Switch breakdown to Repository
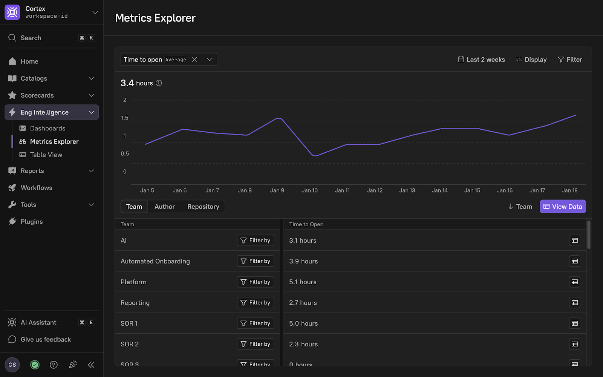The image size is (603, 377). (203, 207)
